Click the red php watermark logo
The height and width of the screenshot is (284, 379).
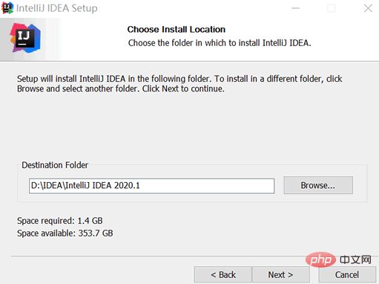pos(320,259)
